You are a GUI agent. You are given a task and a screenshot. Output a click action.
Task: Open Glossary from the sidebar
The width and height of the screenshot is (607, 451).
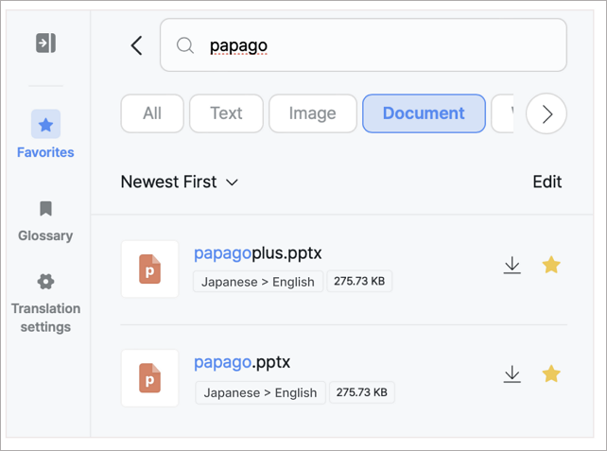tap(45, 219)
